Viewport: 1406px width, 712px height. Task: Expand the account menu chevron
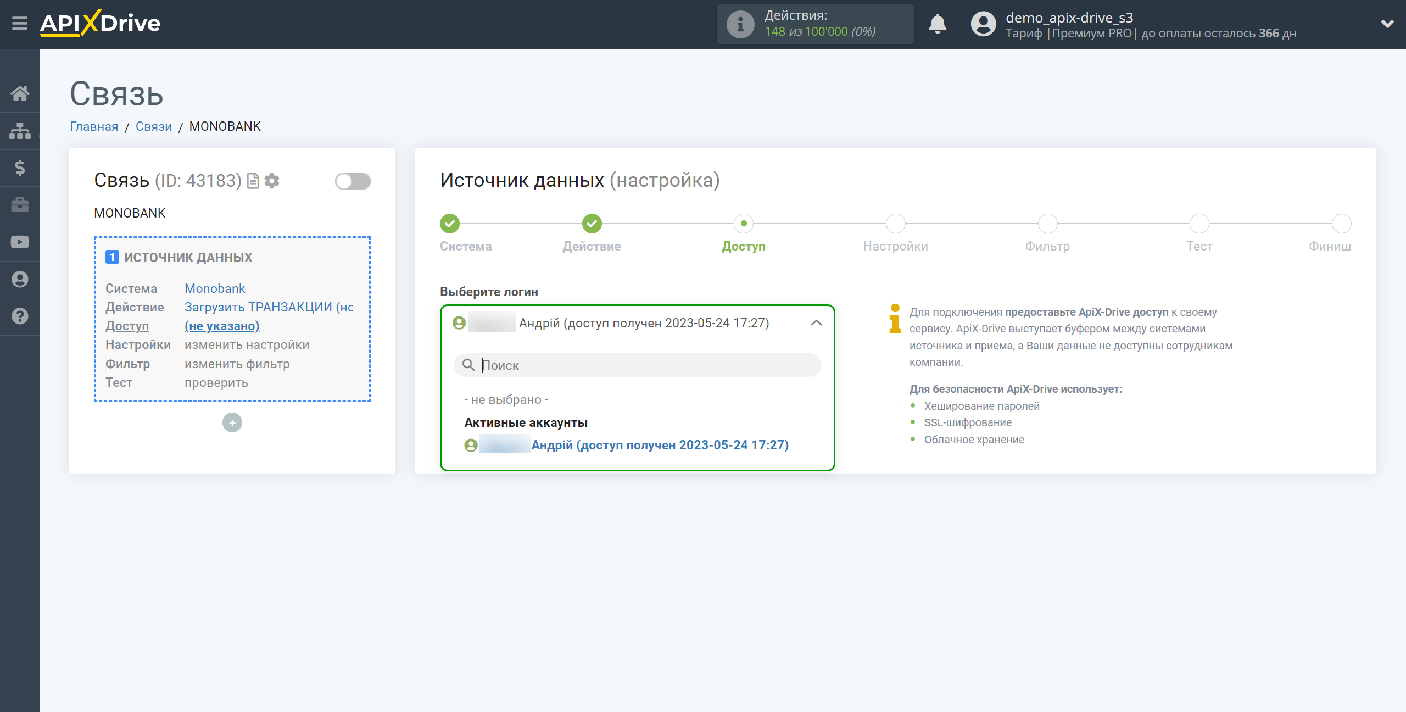(1387, 24)
